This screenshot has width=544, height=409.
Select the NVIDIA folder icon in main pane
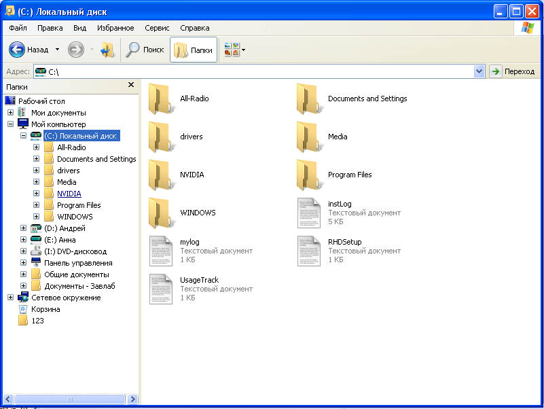[x=161, y=175]
